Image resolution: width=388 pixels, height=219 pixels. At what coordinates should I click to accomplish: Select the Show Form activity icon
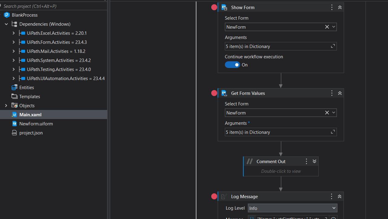[224, 8]
